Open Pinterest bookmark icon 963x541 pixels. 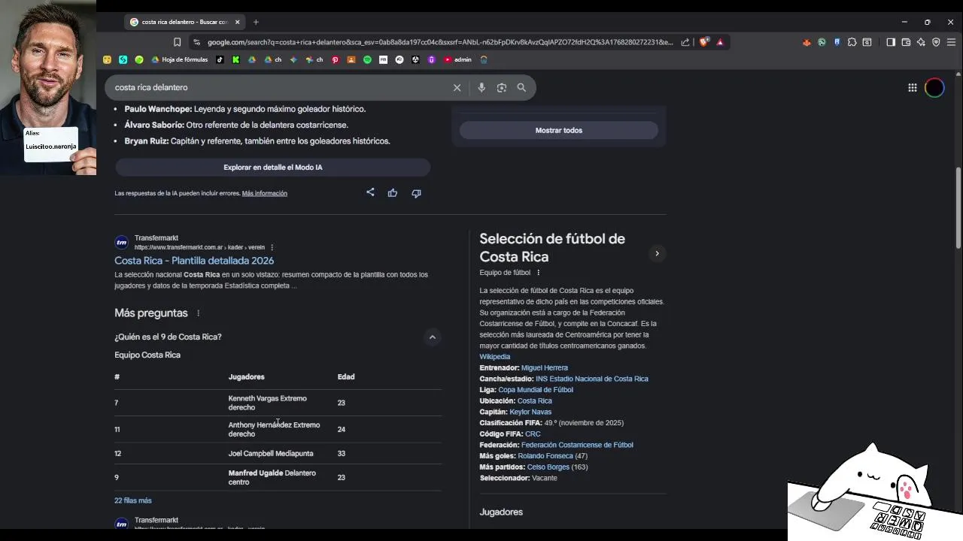click(x=336, y=59)
